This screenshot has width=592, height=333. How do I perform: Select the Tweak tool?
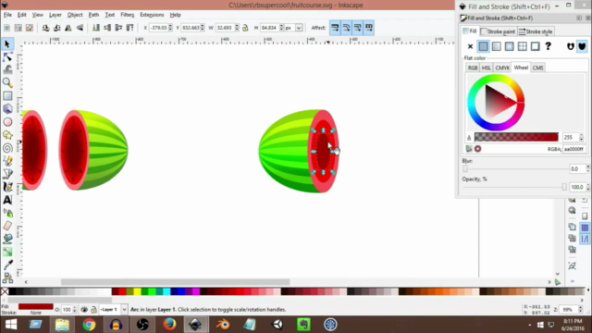click(7, 70)
